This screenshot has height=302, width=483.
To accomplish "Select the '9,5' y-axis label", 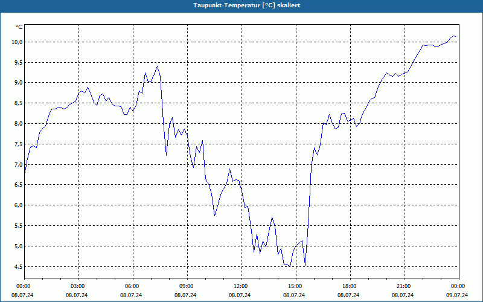I will [19, 62].
